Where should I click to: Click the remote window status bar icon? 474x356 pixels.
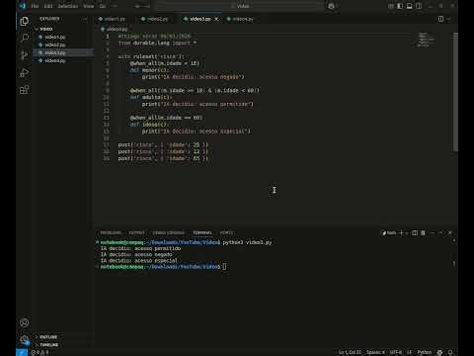click(22, 352)
